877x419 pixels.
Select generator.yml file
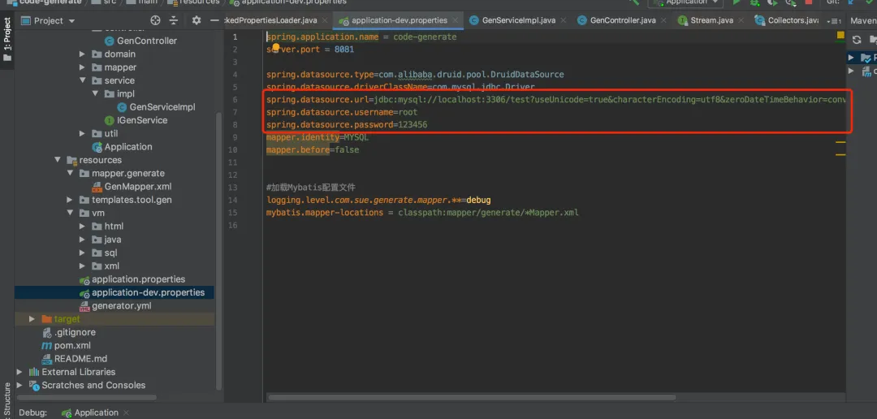click(x=121, y=305)
